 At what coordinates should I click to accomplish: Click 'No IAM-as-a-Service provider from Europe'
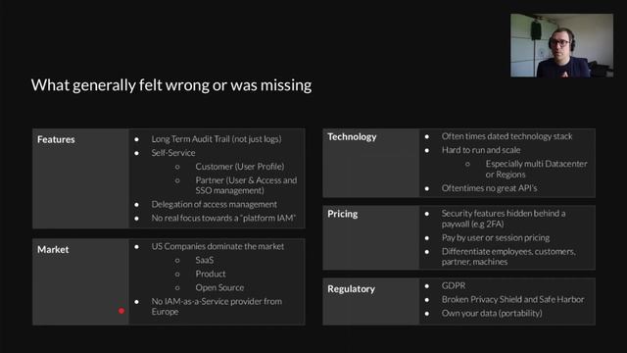click(217, 306)
